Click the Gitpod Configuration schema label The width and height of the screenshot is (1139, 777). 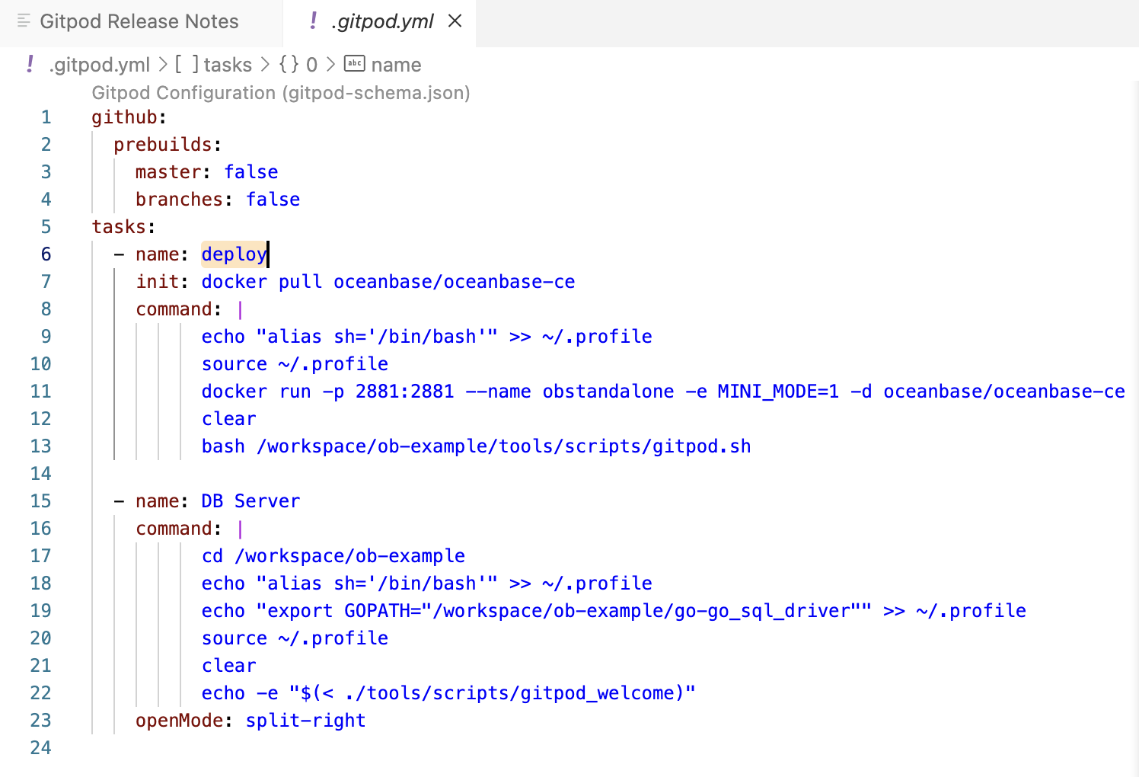[280, 93]
